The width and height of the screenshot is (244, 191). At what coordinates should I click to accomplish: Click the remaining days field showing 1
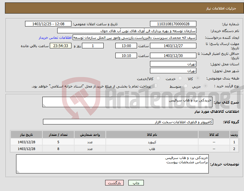point(93,46)
